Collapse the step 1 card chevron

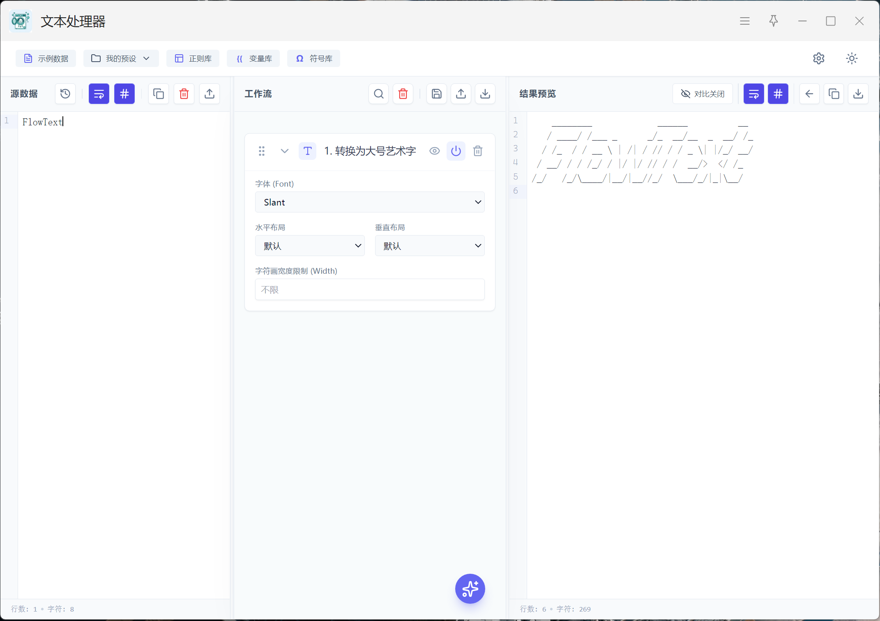tap(284, 151)
